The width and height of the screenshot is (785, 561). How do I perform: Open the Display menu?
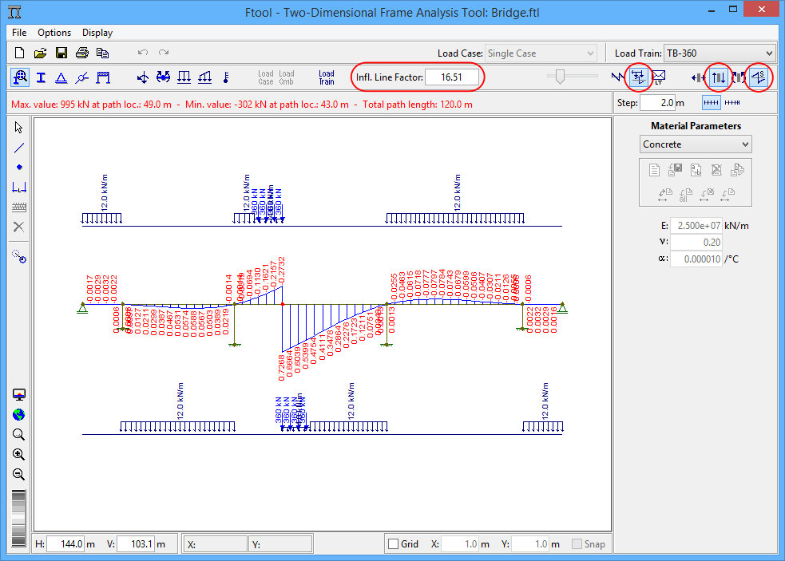pos(97,33)
